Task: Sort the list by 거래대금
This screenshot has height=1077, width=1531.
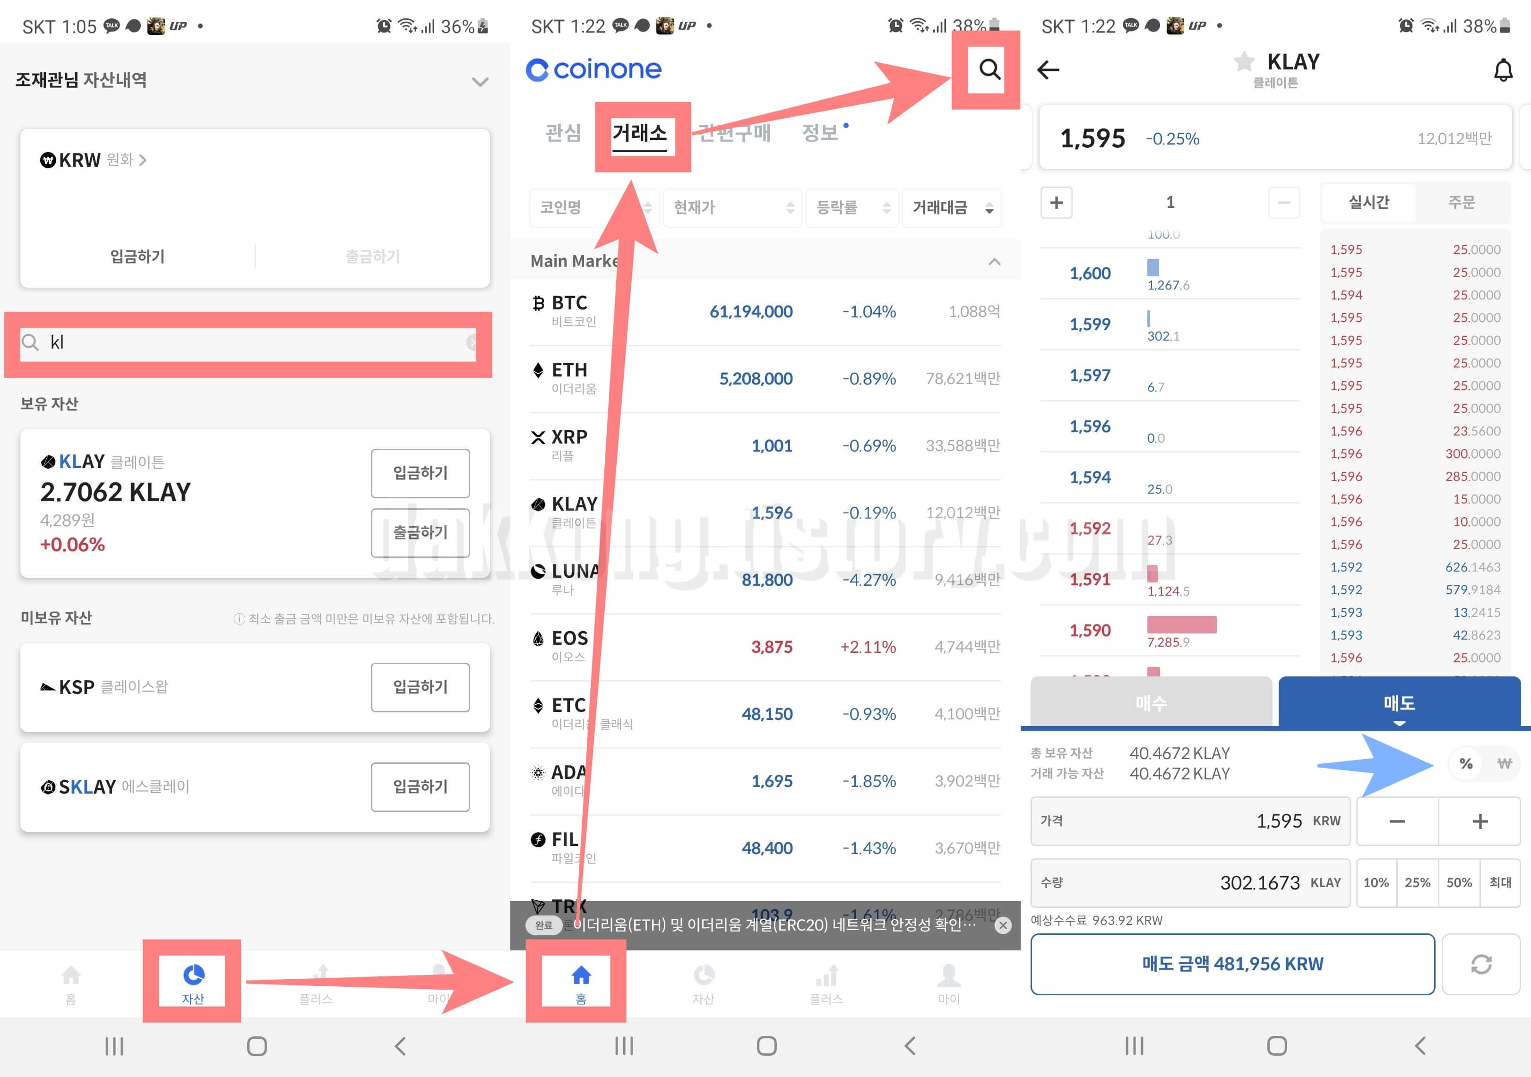Action: (952, 208)
